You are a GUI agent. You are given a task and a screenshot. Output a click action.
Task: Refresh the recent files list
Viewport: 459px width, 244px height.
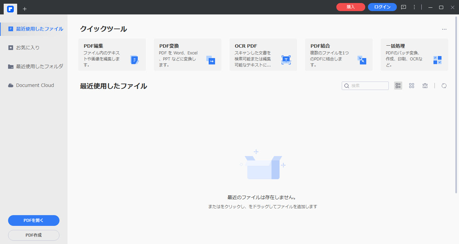point(444,86)
